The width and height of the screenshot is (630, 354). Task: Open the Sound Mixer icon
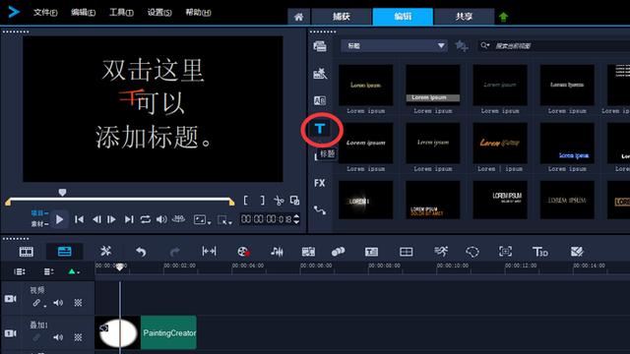coord(277,252)
